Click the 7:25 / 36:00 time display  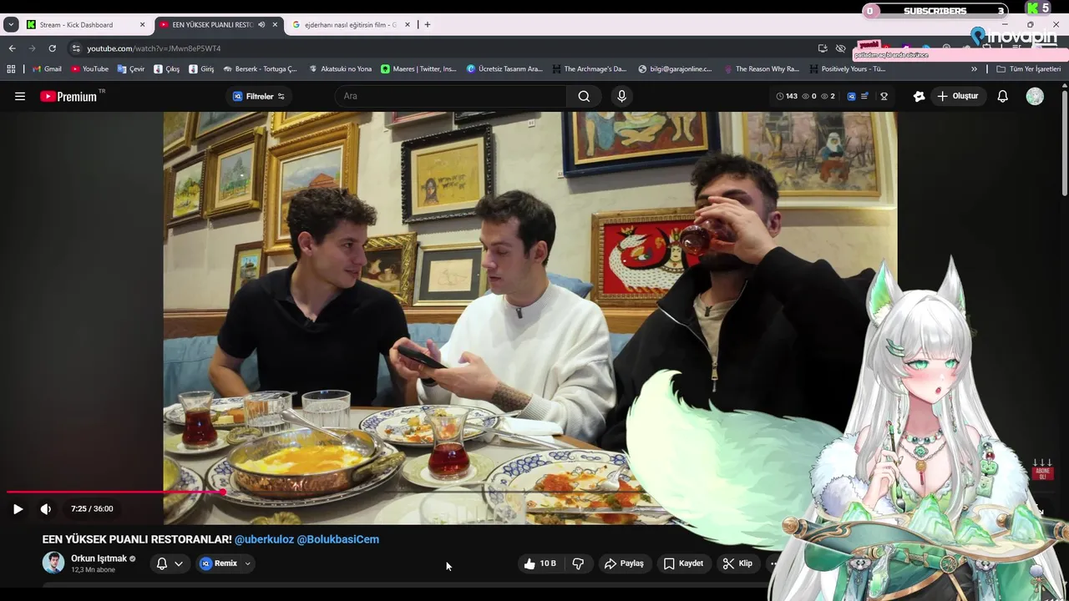coord(92,508)
